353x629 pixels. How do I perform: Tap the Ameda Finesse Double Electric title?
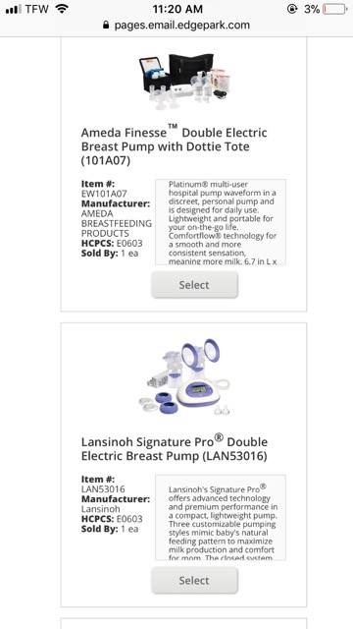click(175, 146)
